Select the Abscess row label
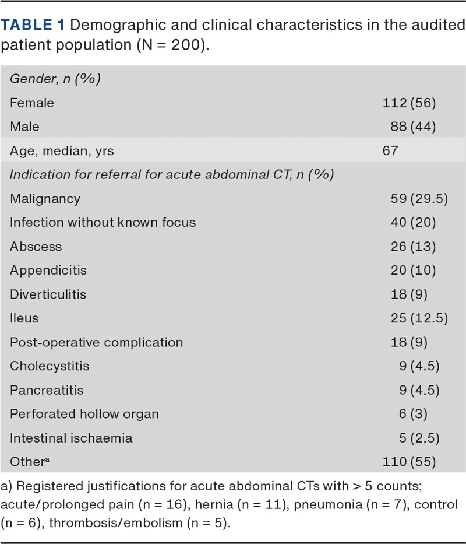Screen dimensions: 466x544 click(x=36, y=247)
